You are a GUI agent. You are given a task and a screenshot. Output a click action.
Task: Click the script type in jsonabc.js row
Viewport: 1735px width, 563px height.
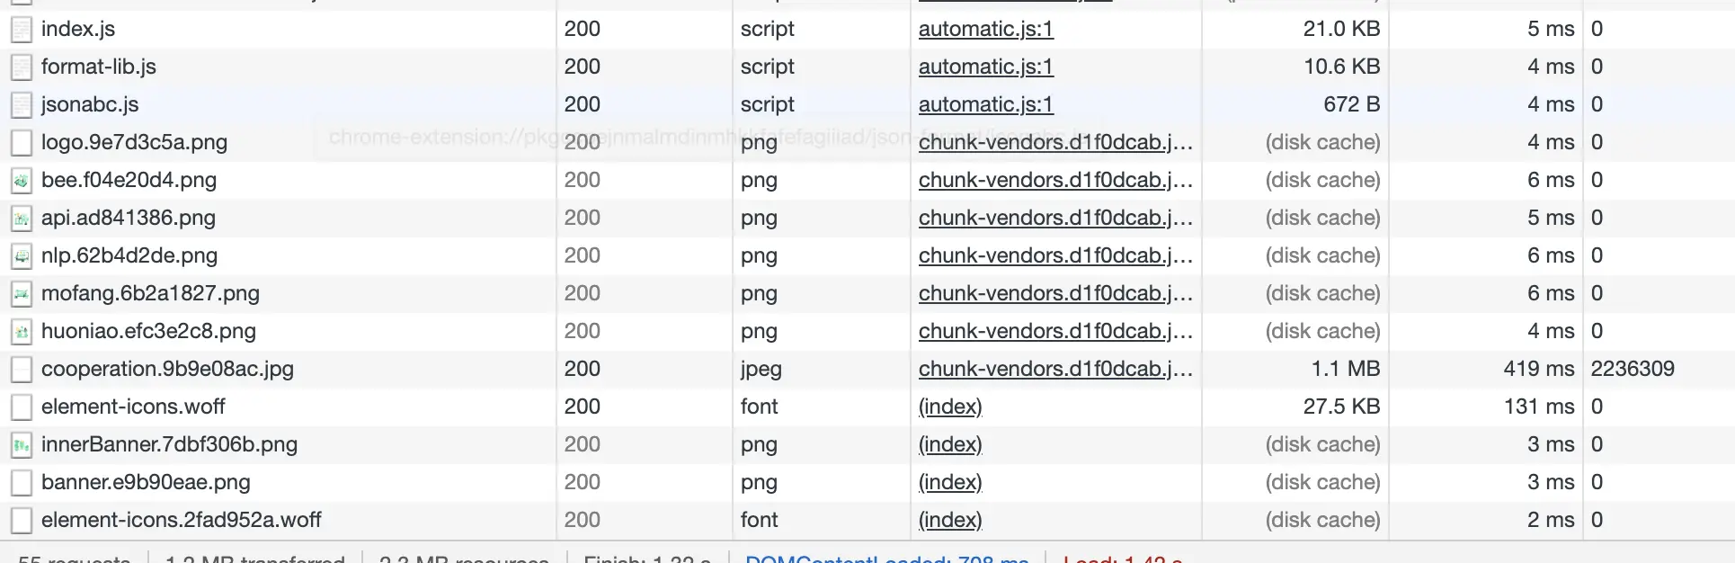pos(767,104)
